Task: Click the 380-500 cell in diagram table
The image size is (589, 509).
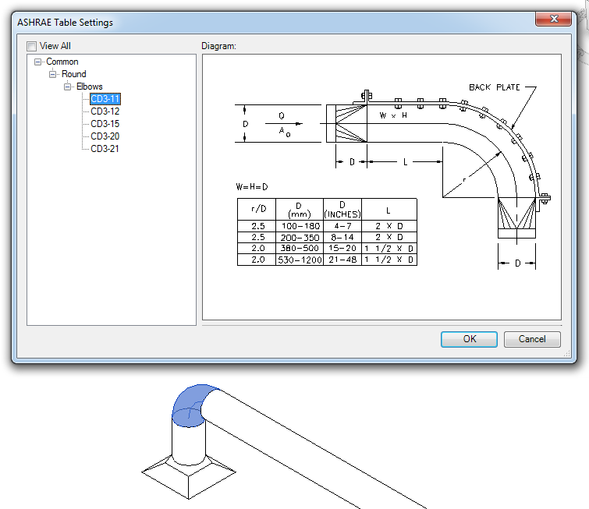Action: (x=300, y=249)
